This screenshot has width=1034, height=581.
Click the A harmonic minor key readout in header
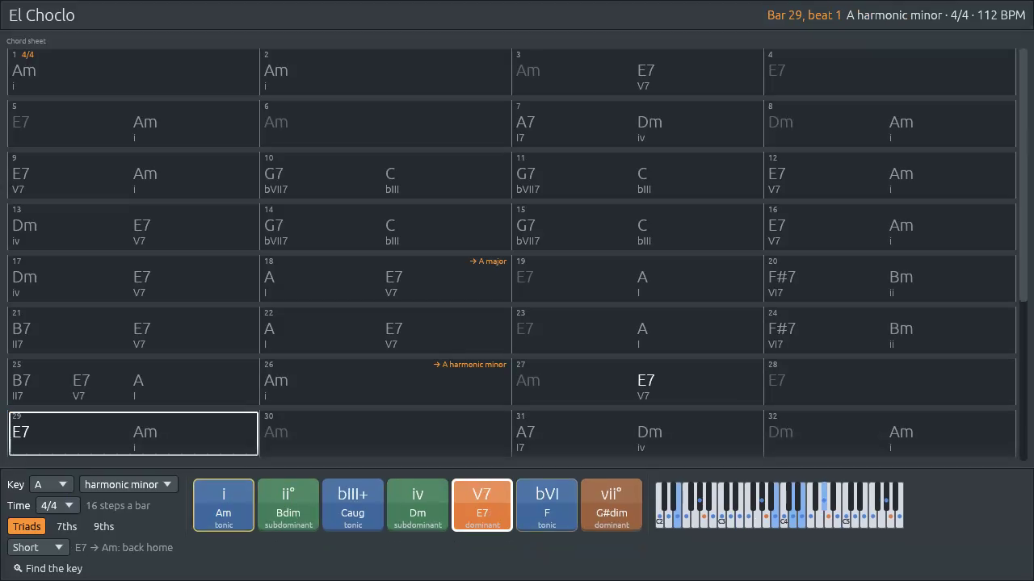[894, 15]
